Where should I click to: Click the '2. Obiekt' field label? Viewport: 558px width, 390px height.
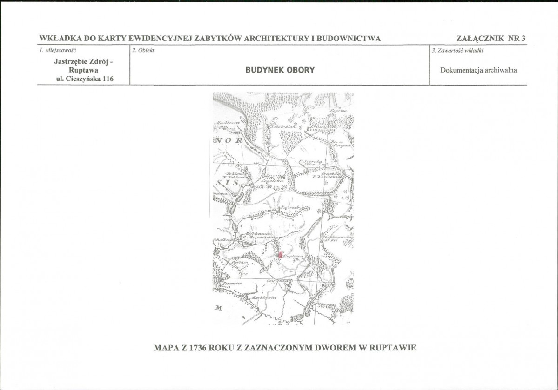143,50
